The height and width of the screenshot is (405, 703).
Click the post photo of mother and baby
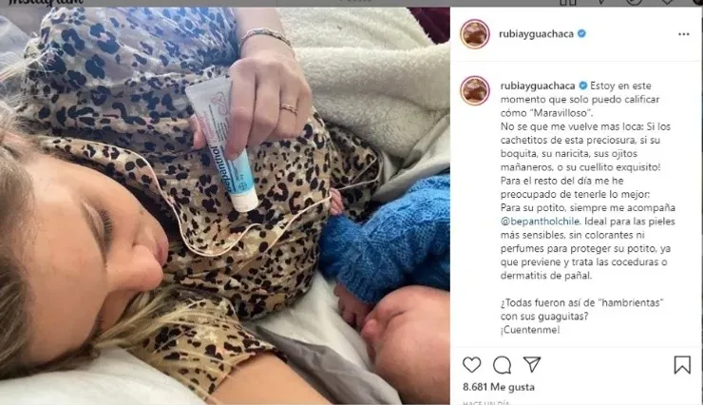point(225,206)
